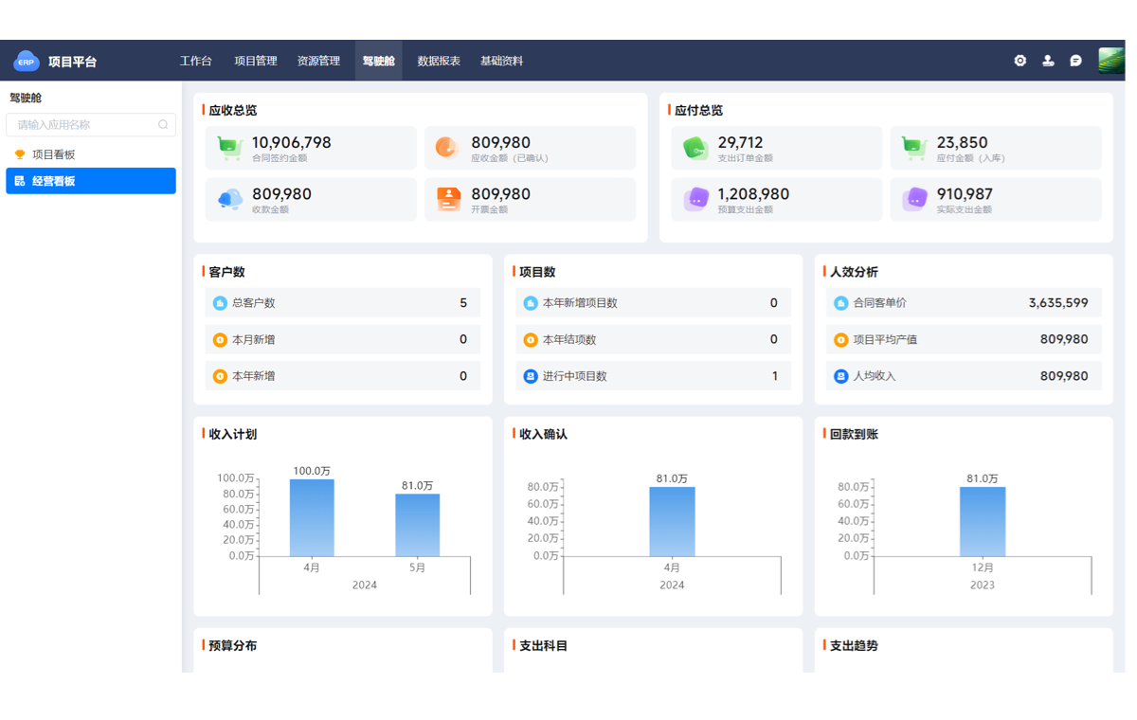Viewport: 1137px width, 720px height.
Task: Click the settings gear icon
Action: click(1020, 61)
